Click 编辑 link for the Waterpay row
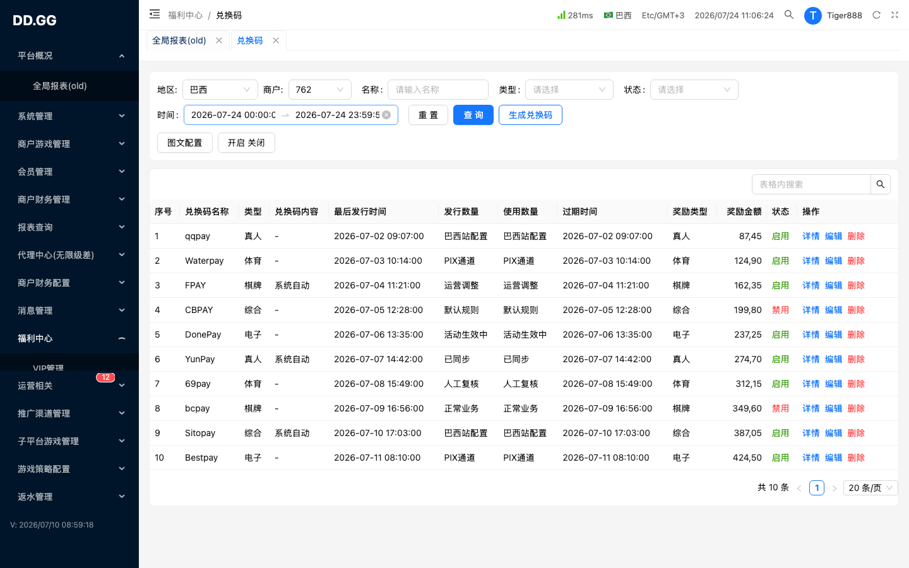 pos(833,261)
